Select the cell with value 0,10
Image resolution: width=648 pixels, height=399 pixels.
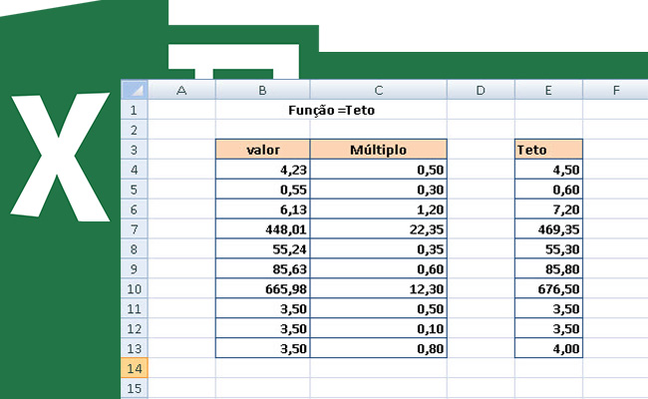click(379, 328)
